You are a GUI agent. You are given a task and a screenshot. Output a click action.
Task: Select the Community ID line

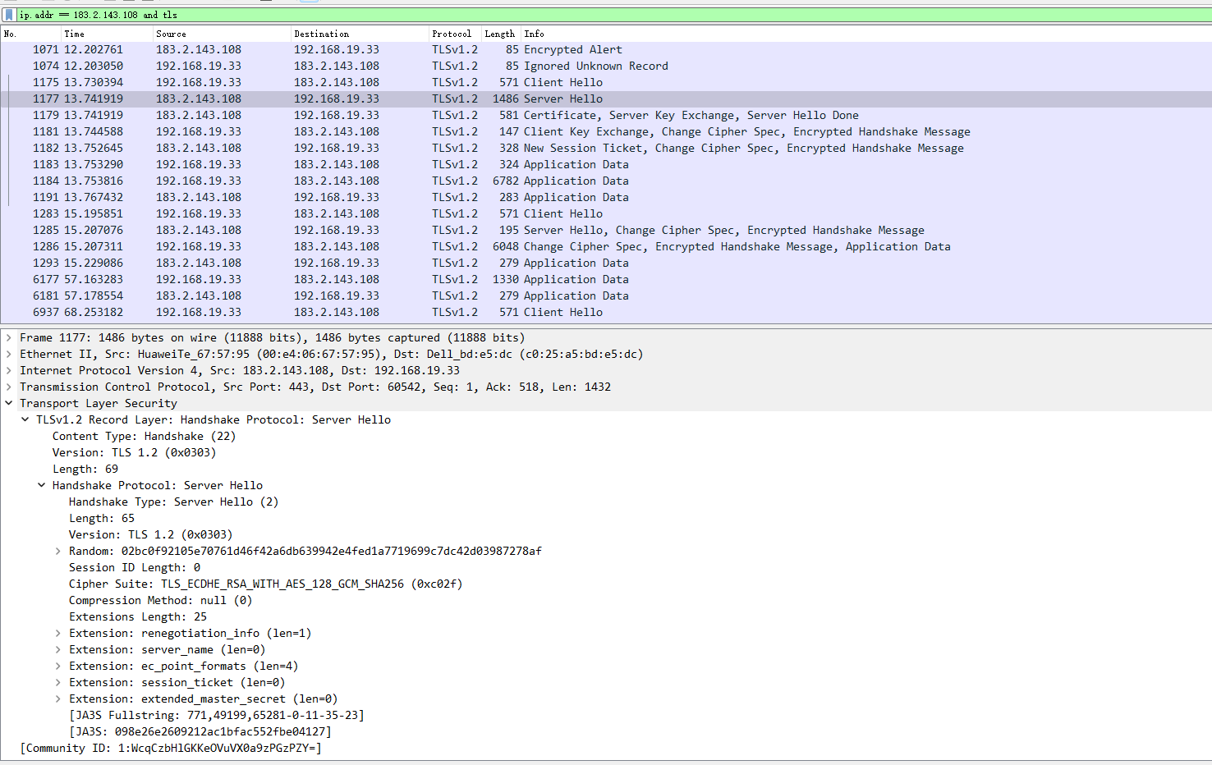[x=171, y=748]
